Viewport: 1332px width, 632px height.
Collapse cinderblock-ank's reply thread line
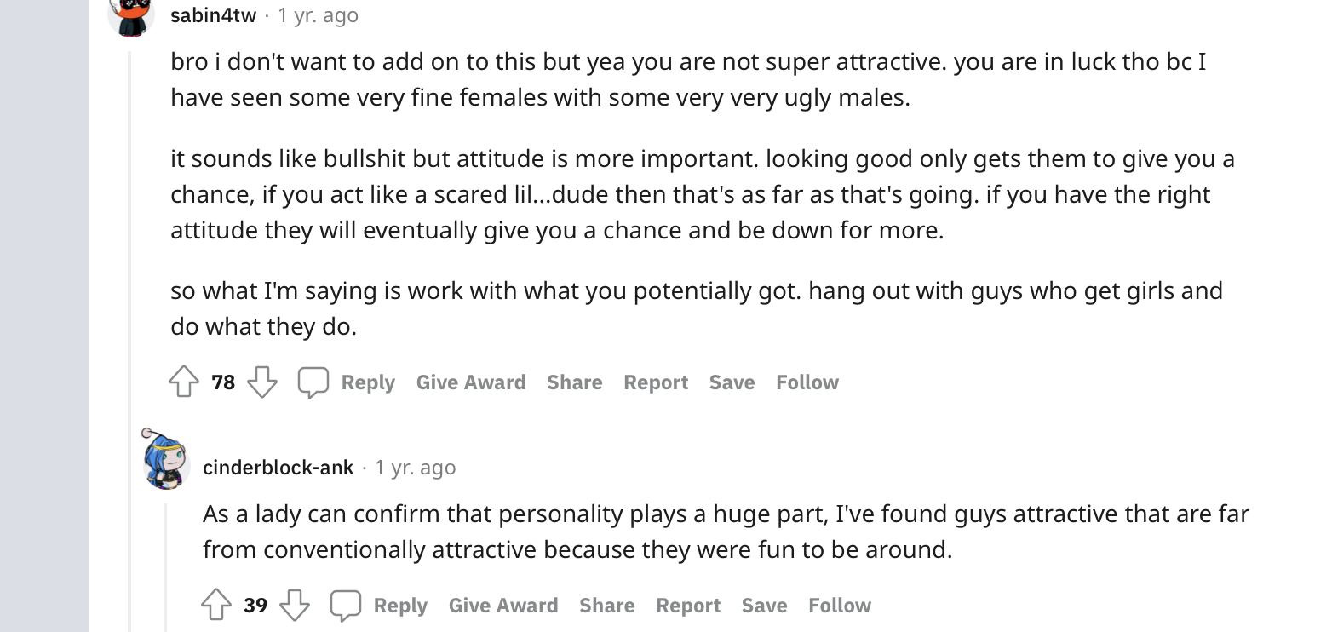click(166, 567)
